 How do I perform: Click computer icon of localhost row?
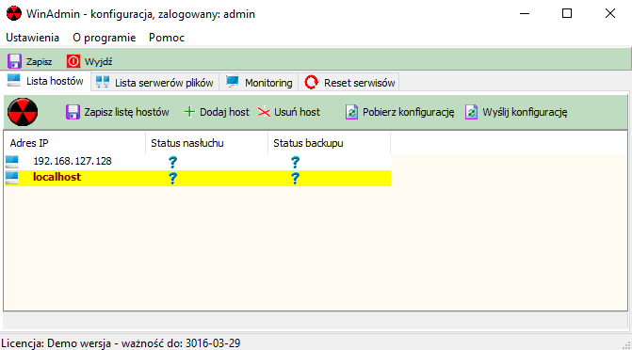point(12,178)
